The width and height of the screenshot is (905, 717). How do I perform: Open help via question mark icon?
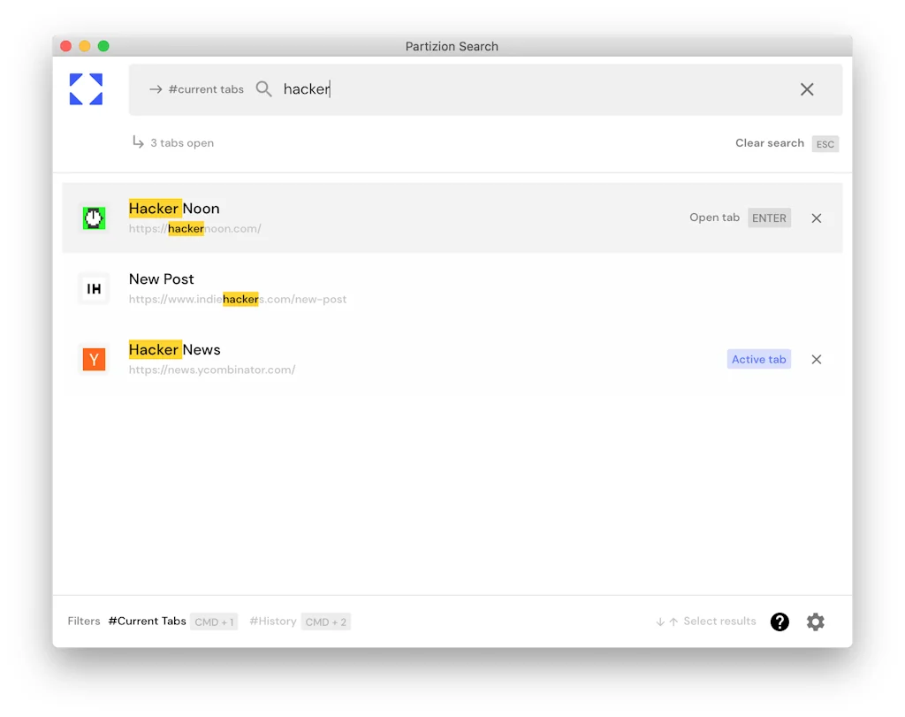point(780,622)
